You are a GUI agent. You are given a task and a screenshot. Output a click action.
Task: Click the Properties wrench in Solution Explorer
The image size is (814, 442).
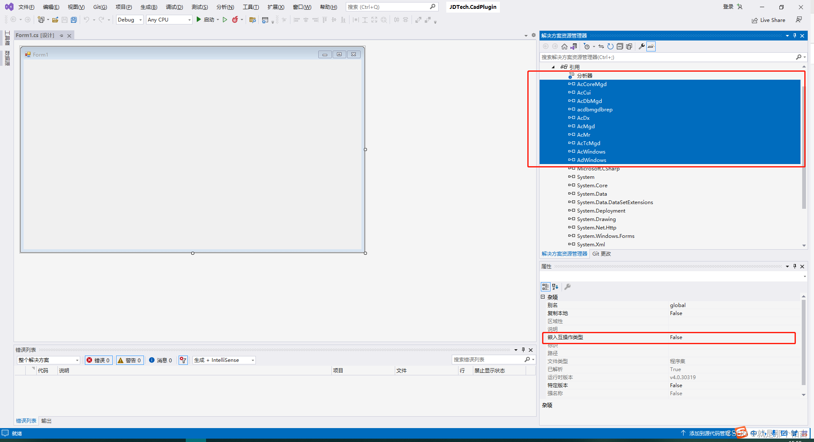pyautogui.click(x=641, y=46)
